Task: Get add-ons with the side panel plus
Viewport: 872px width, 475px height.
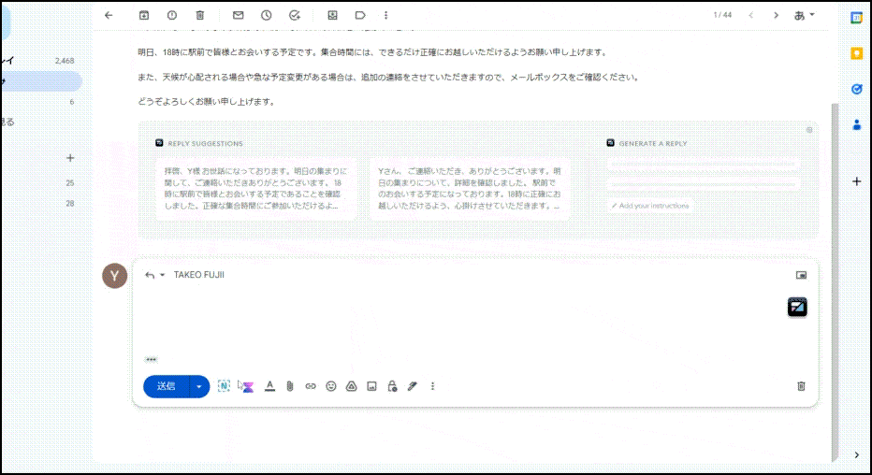Action: coord(856,181)
